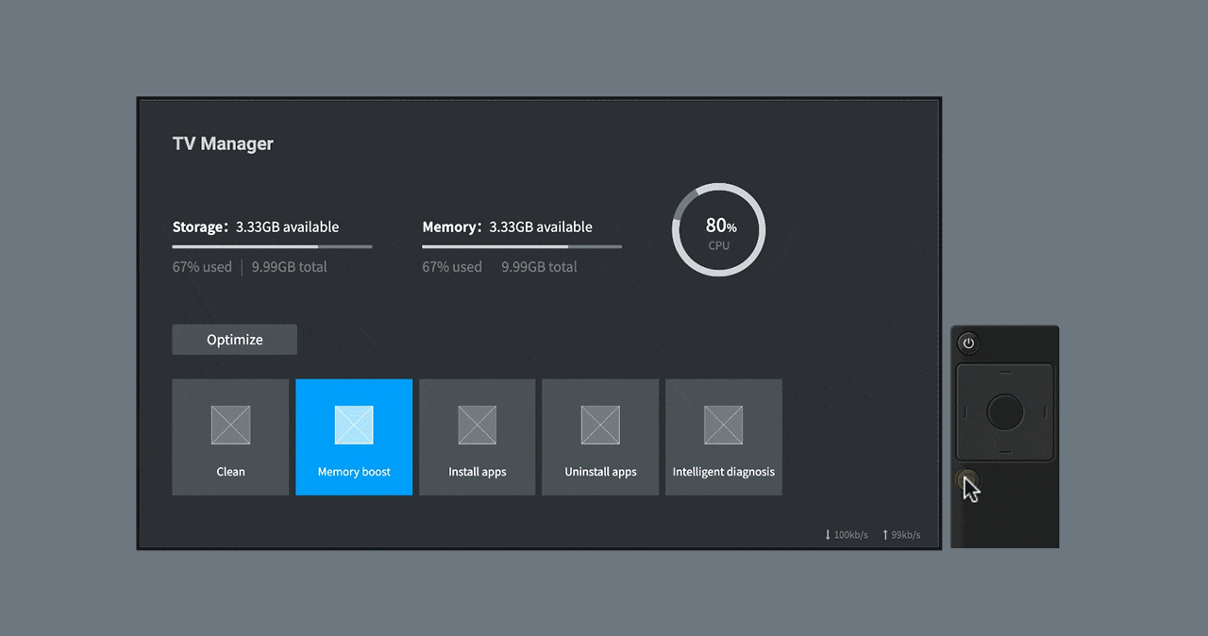
Task: Click the upload speed 99kb/s indicator
Action: 901,535
